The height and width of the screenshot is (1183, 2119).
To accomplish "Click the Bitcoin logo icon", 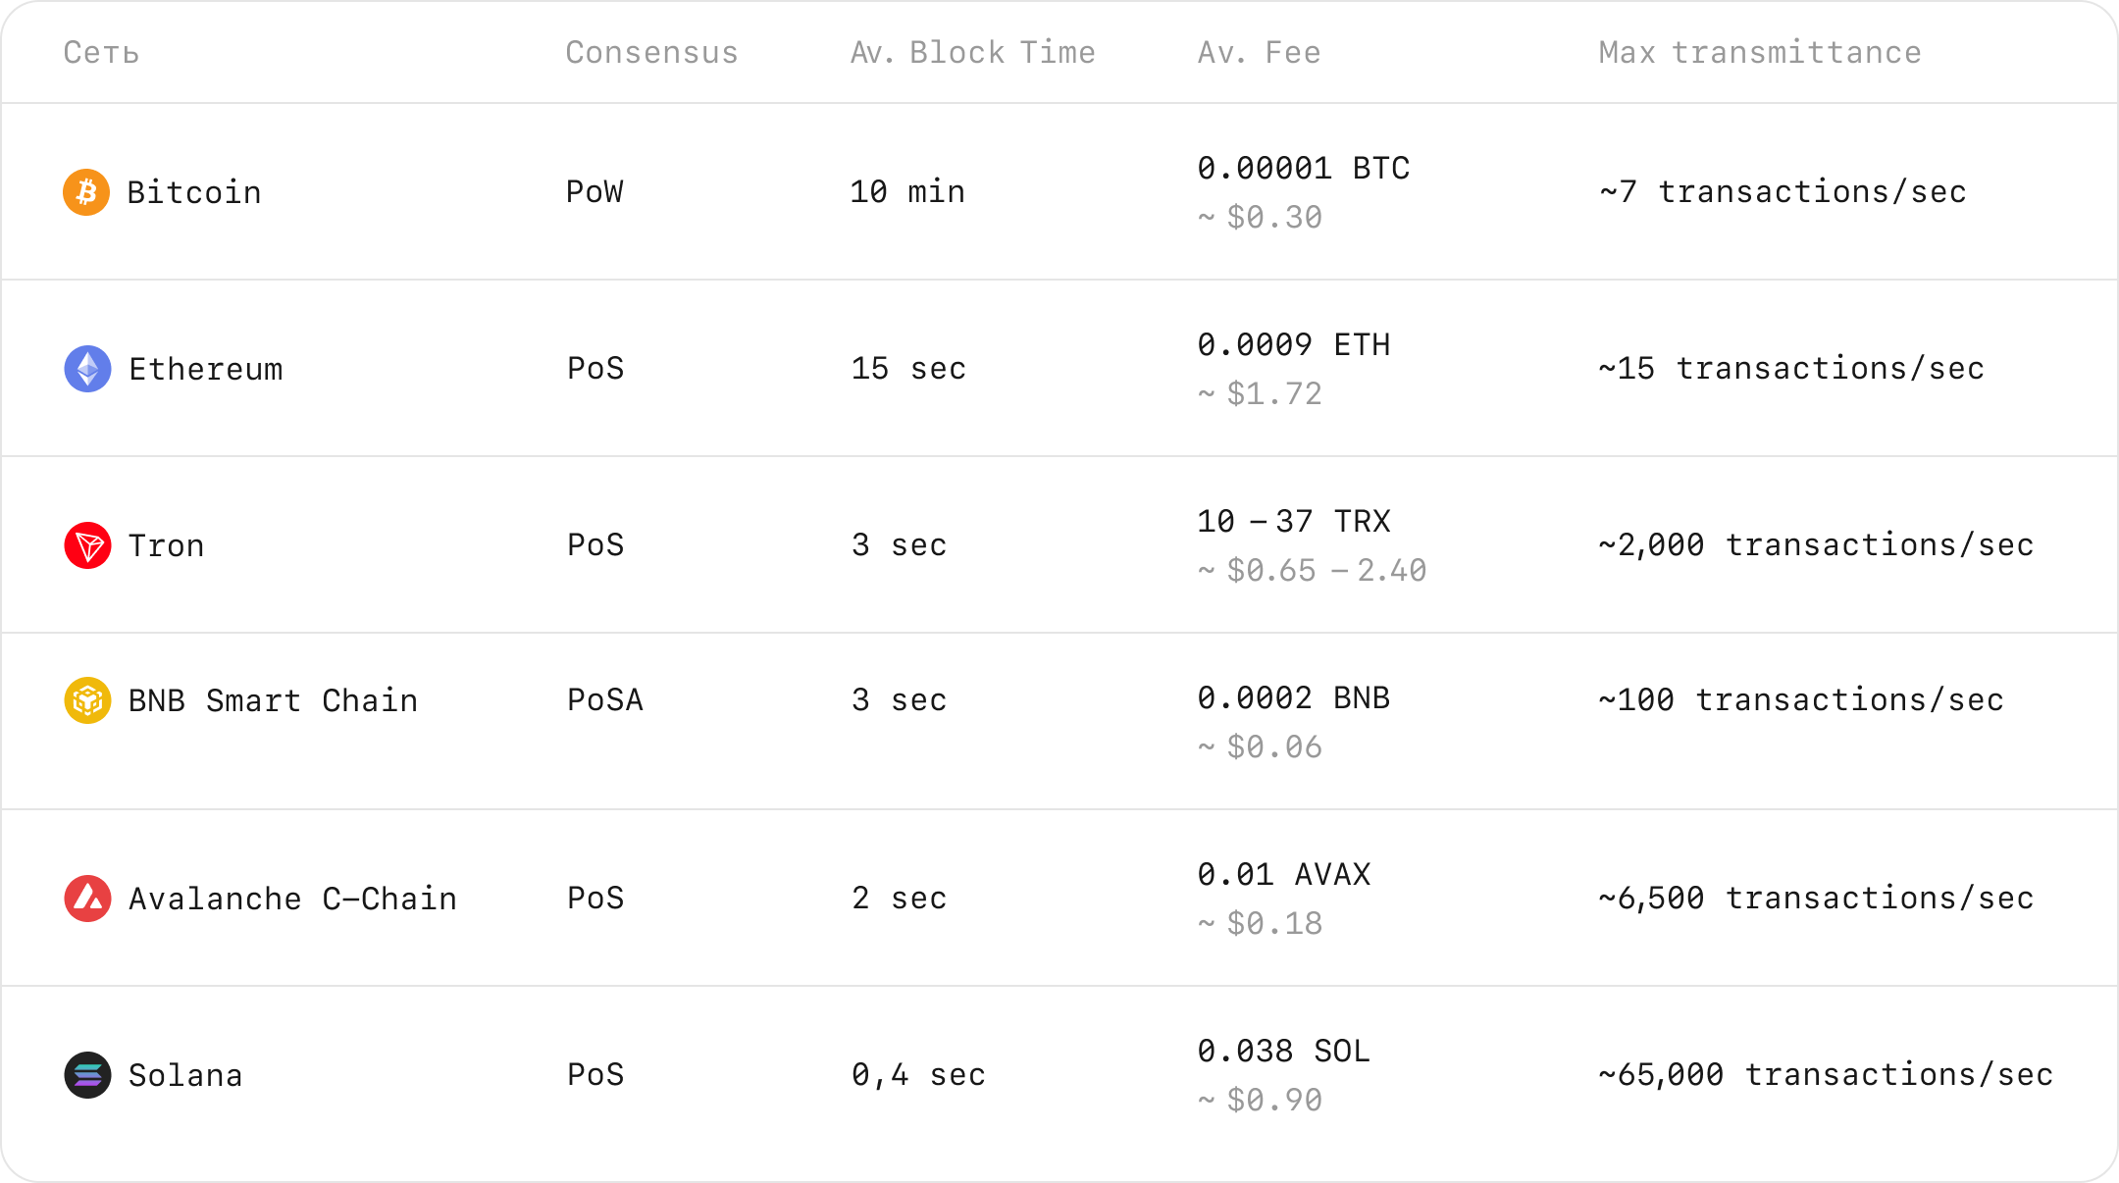I will click(x=86, y=192).
